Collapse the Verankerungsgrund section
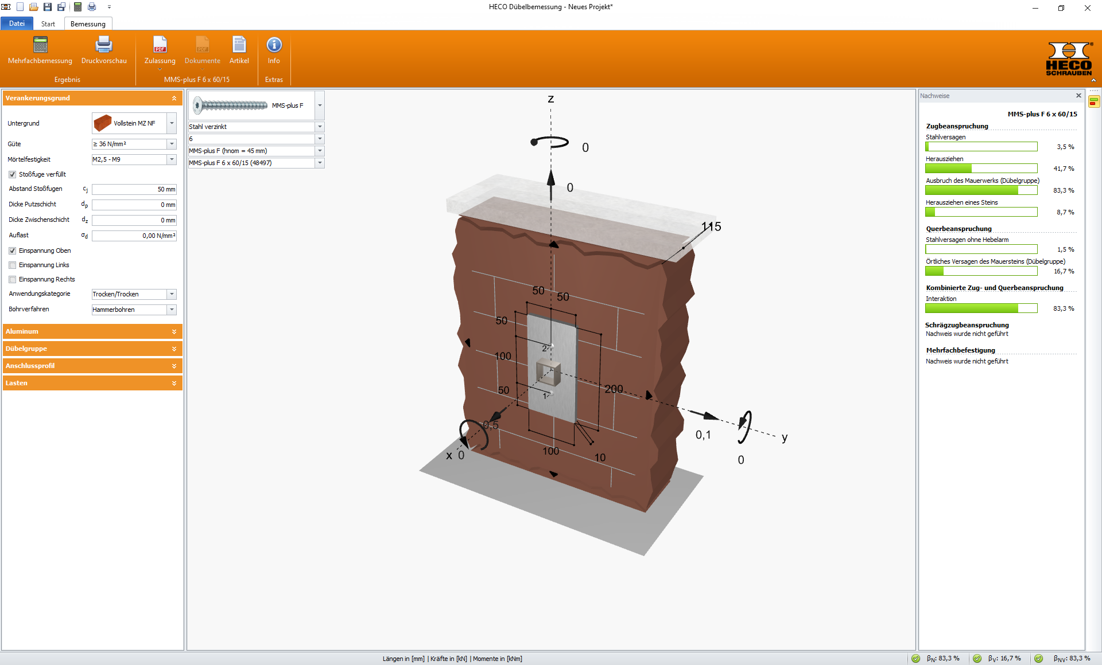This screenshot has width=1102, height=665. [x=174, y=98]
